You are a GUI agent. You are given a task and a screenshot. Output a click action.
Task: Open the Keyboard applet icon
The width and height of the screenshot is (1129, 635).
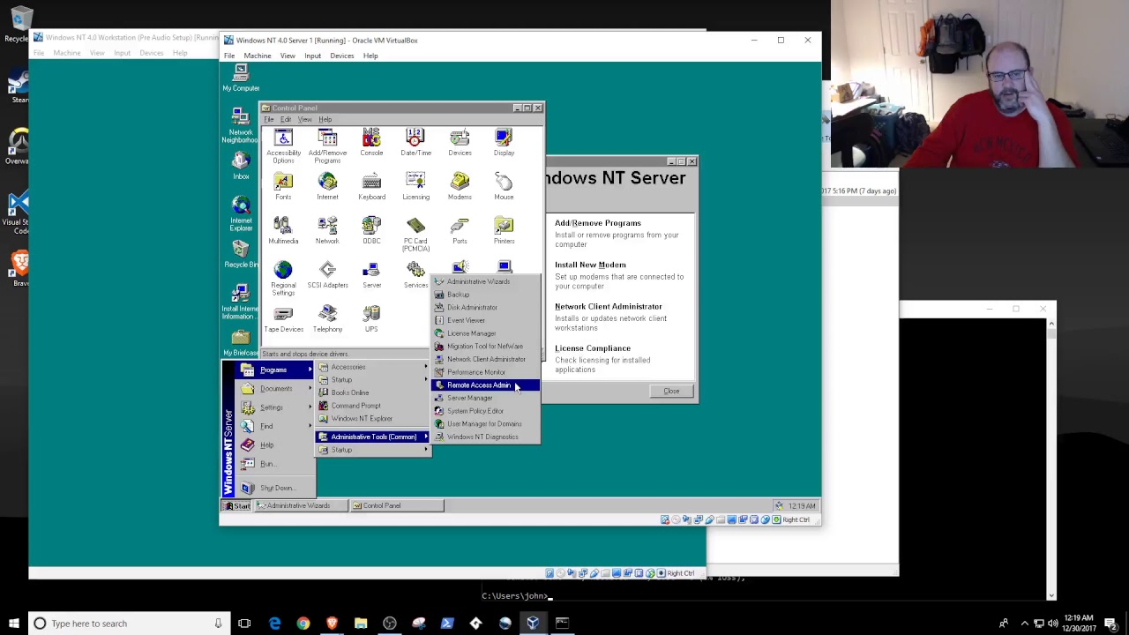click(371, 186)
